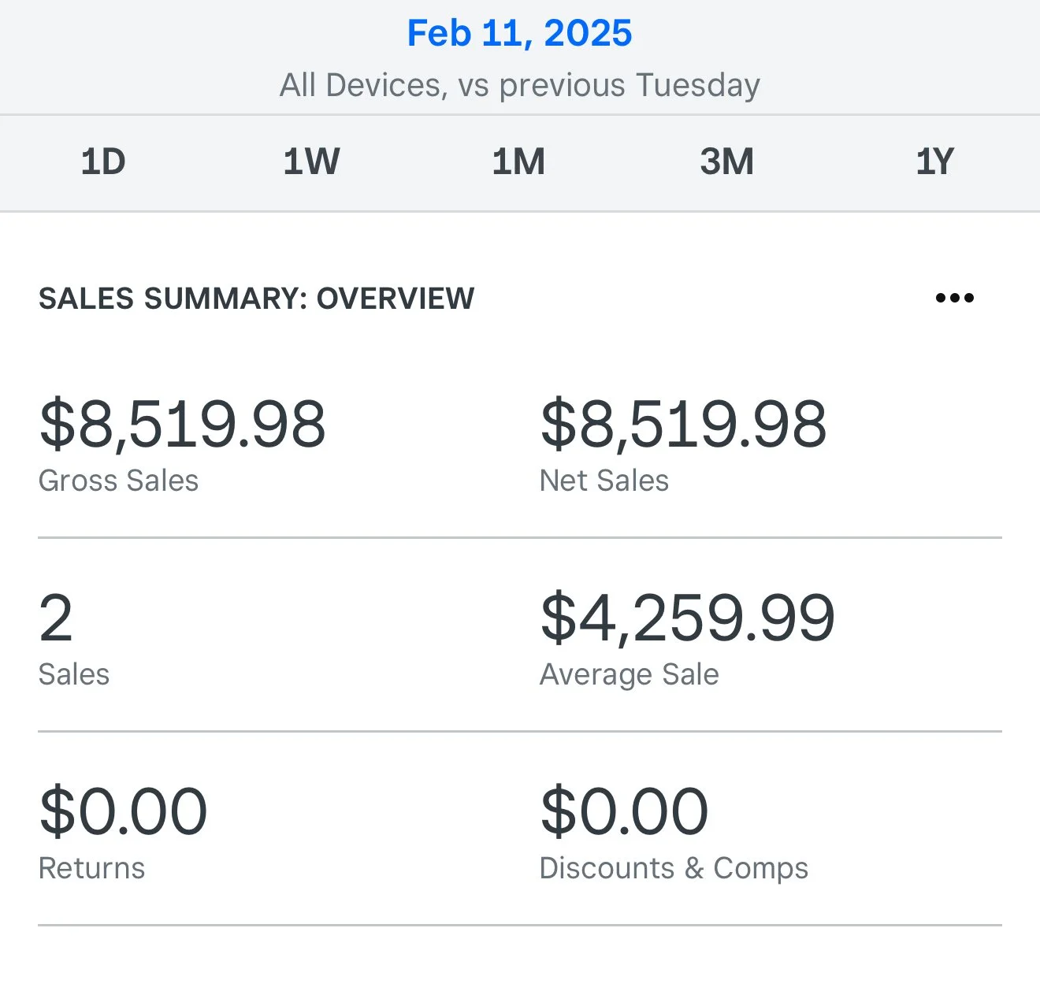The height and width of the screenshot is (991, 1040).
Task: Select the 1D time range tab
Action: (x=103, y=162)
